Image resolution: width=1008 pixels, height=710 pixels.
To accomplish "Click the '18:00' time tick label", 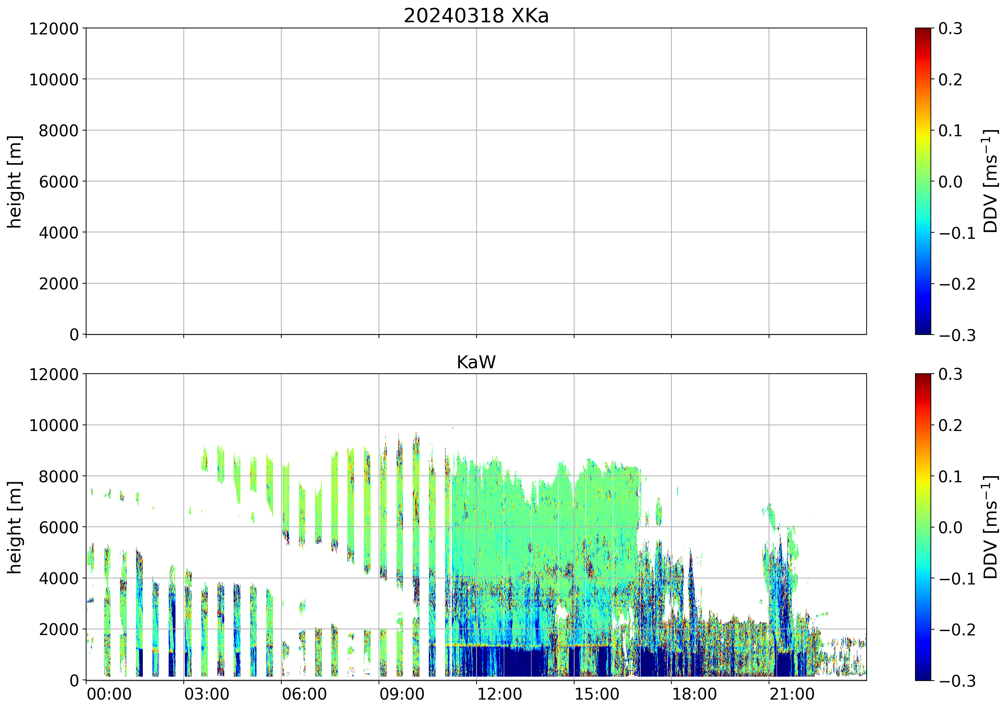I will (694, 695).
